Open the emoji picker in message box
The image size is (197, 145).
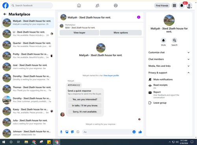coord(134,132)
